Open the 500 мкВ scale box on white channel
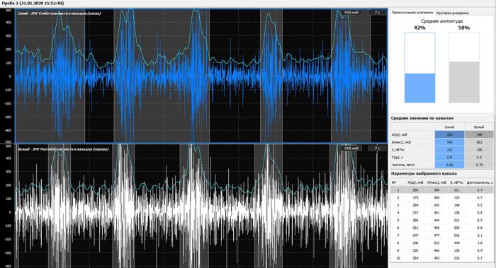Screen dimensions: 496x268 click(x=351, y=148)
